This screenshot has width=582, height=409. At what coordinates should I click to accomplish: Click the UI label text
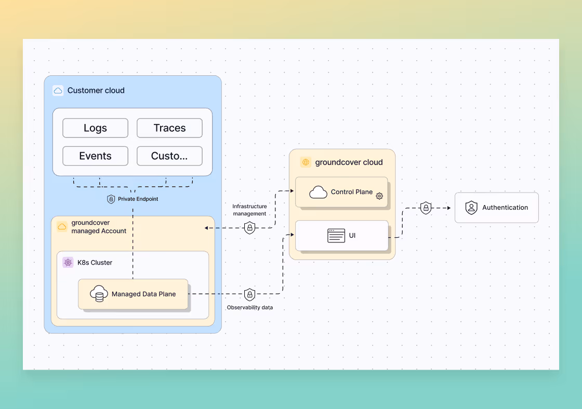tap(352, 236)
